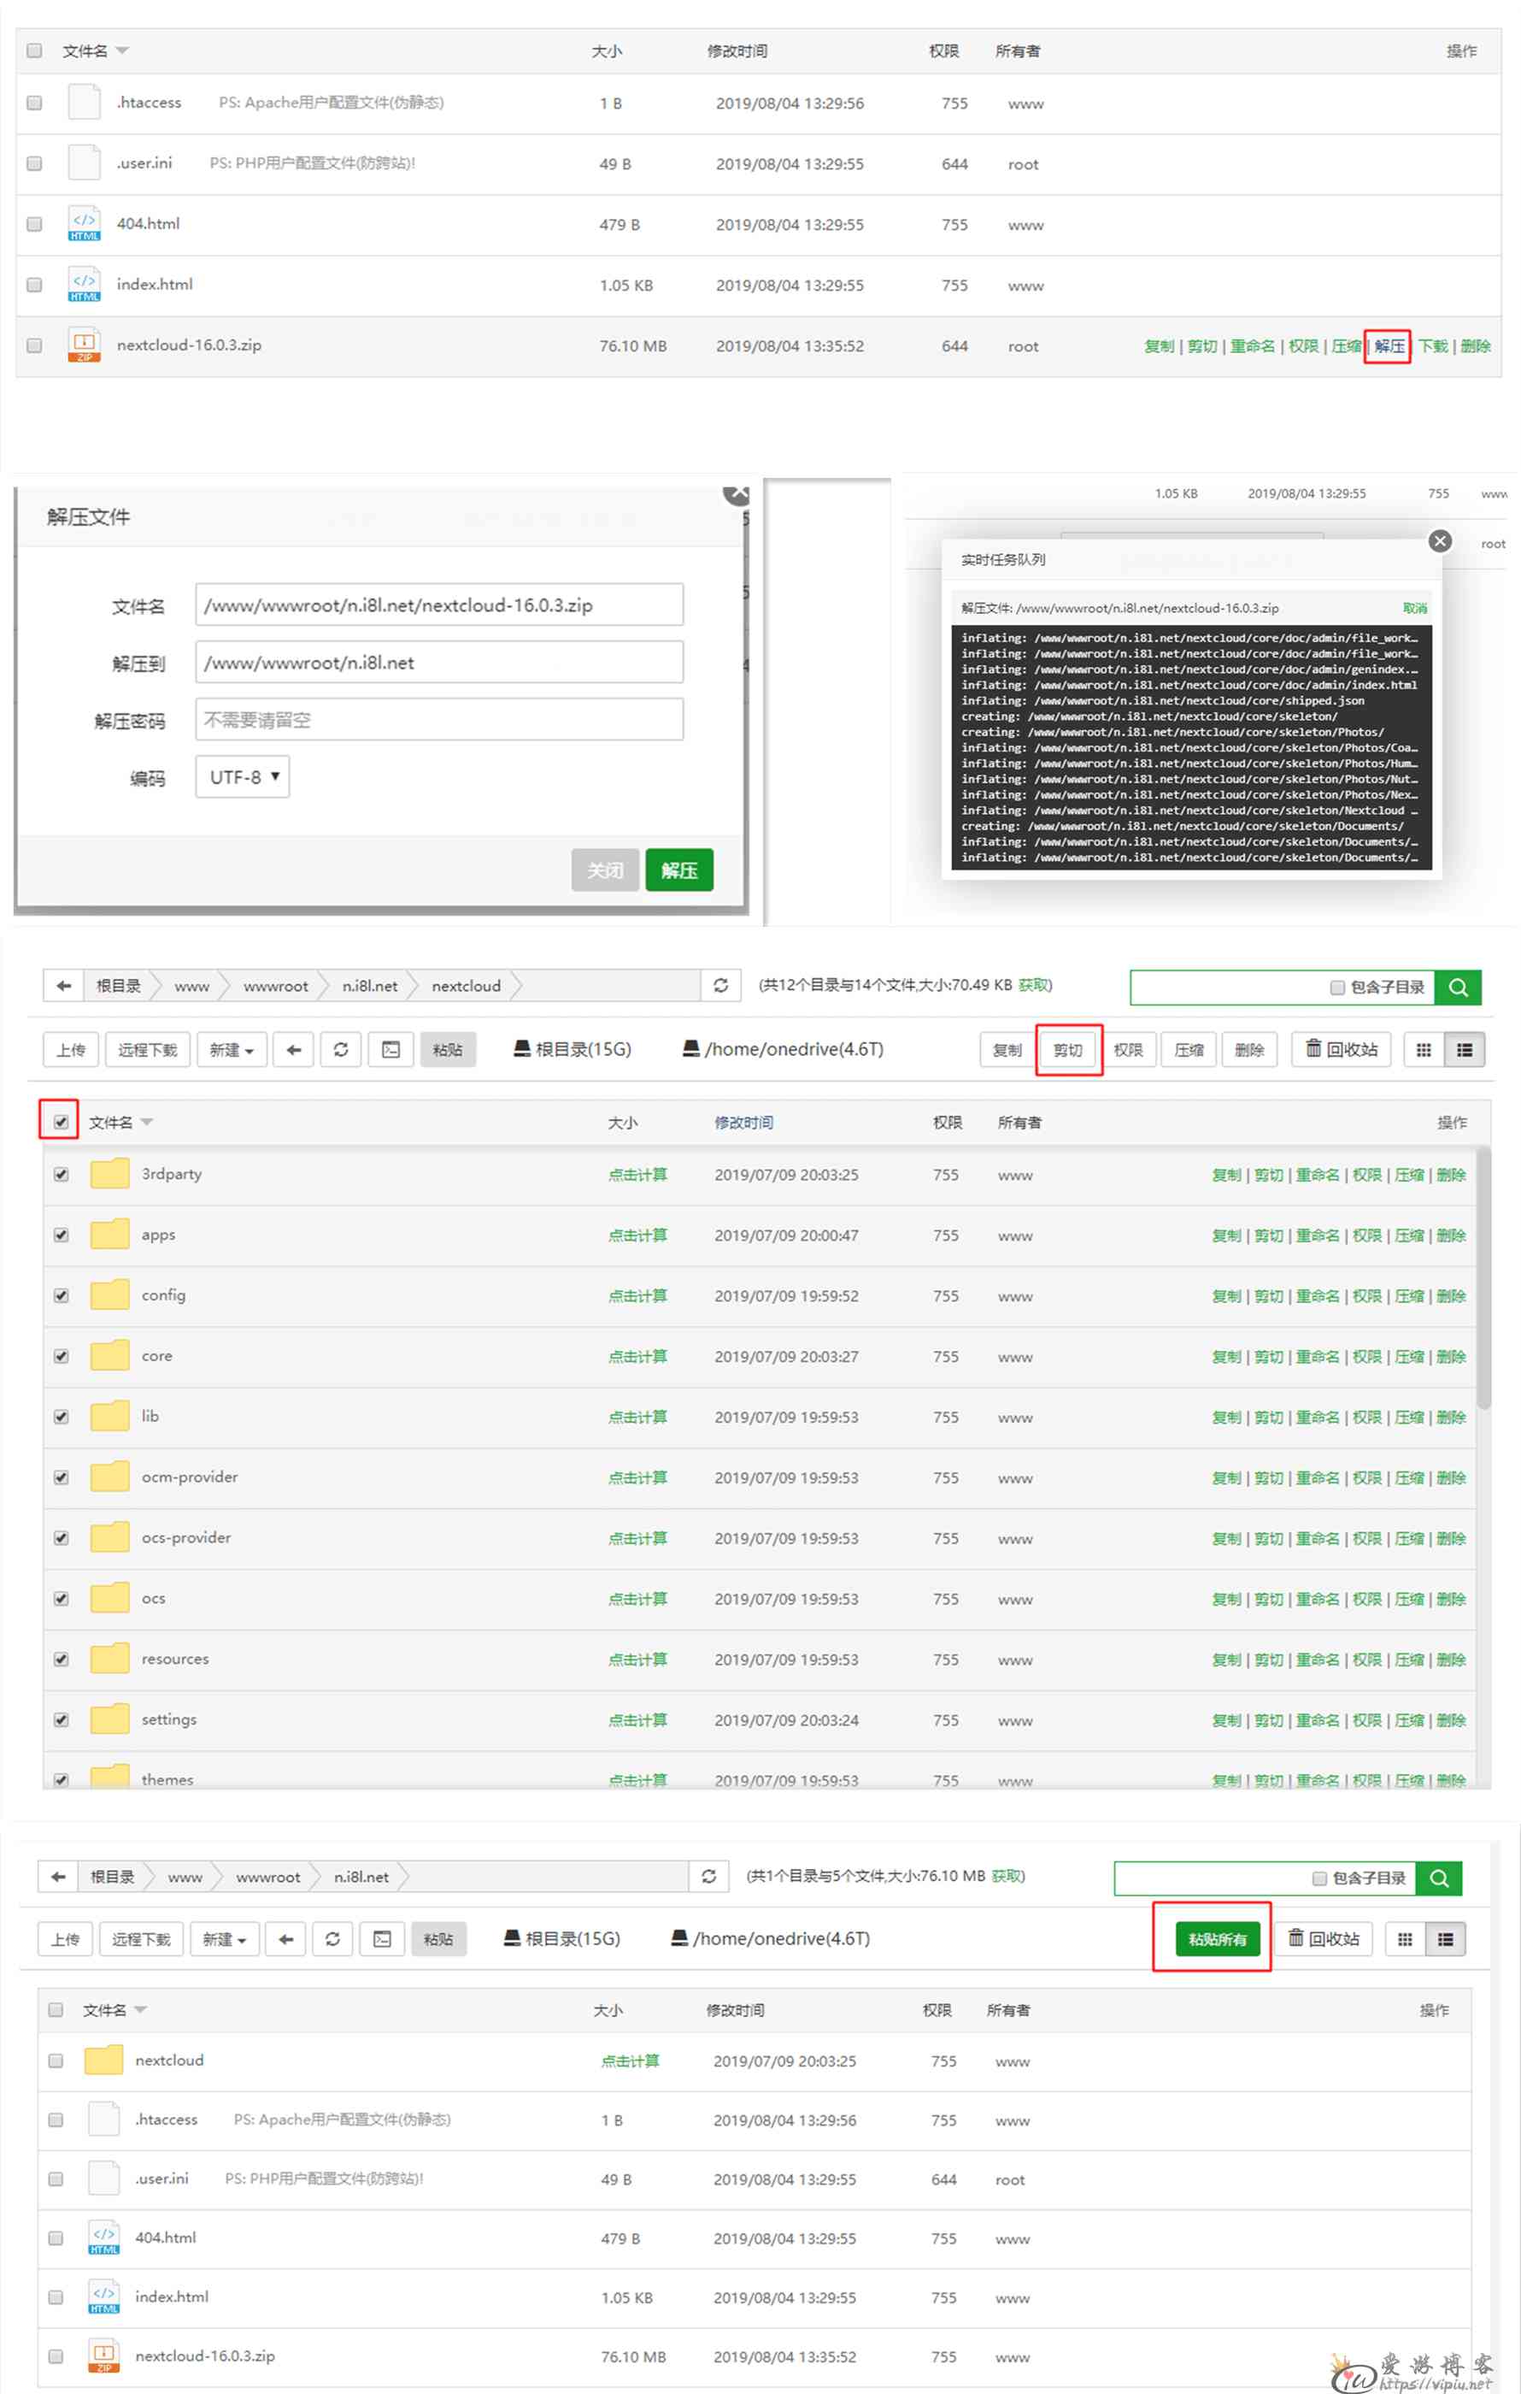1521x2394 pixels.
Task: Click the 解压 link for nextcloud-16.0.3.zip
Action: (1389, 346)
